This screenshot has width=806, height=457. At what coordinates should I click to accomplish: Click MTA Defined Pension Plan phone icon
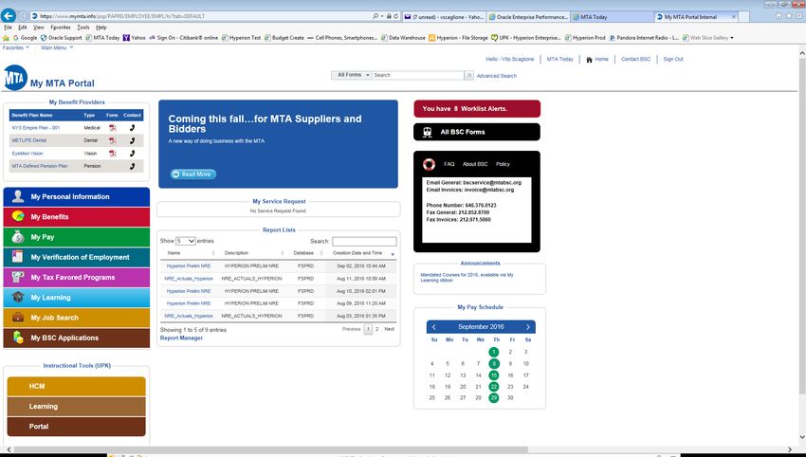[x=132, y=166]
